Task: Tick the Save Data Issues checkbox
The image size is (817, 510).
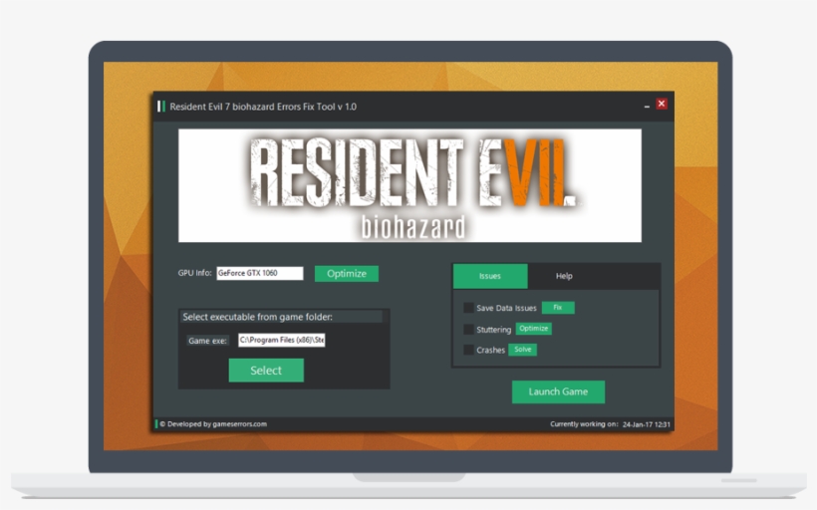Action: coord(468,308)
